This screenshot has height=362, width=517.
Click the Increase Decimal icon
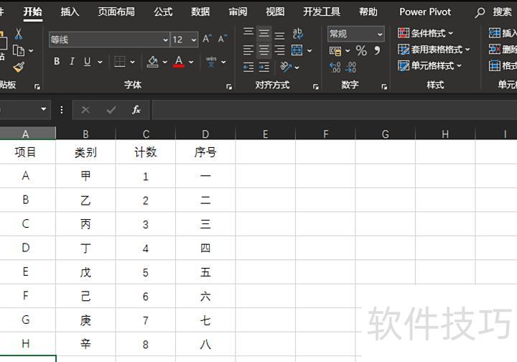point(335,67)
